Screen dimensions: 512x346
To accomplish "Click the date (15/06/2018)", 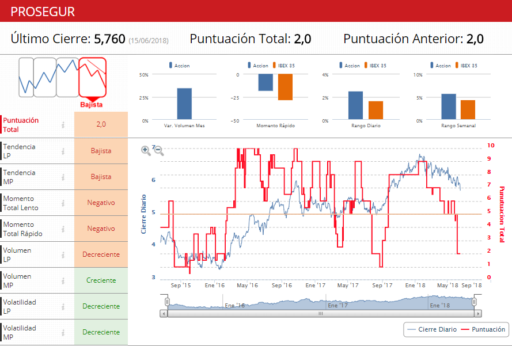I will [149, 41].
